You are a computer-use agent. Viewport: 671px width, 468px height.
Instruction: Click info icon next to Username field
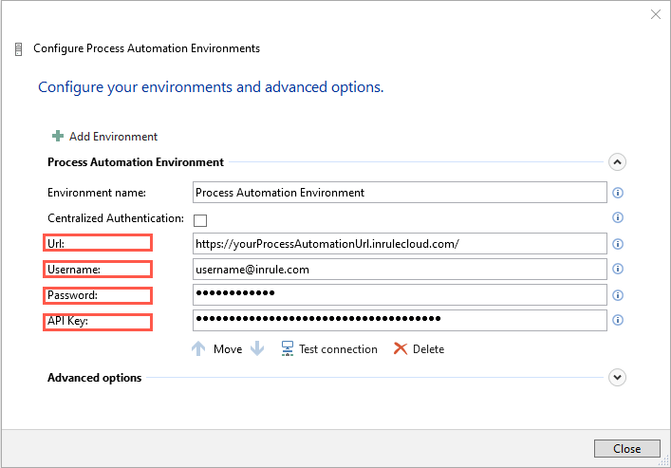pyautogui.click(x=618, y=270)
